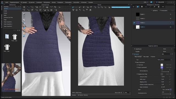Switch to the 2D Pattern Window tab

83,95
